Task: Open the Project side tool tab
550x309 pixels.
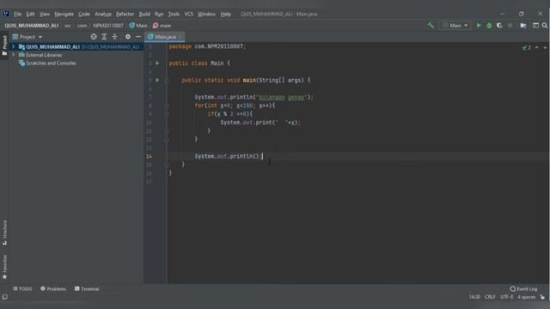Action: click(x=4, y=45)
